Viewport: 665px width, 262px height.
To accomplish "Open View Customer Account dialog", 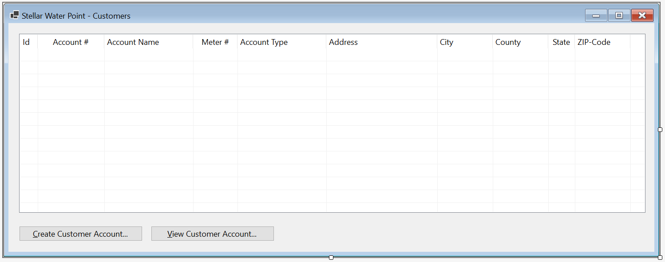I will click(x=212, y=234).
